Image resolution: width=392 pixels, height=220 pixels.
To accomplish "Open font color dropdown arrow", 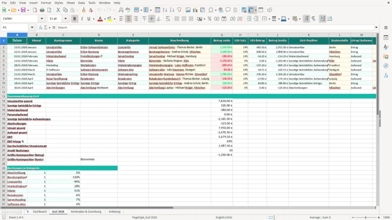I will click(x=105, y=19).
